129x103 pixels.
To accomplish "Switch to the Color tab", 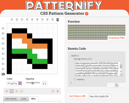I will [x=24, y=99].
